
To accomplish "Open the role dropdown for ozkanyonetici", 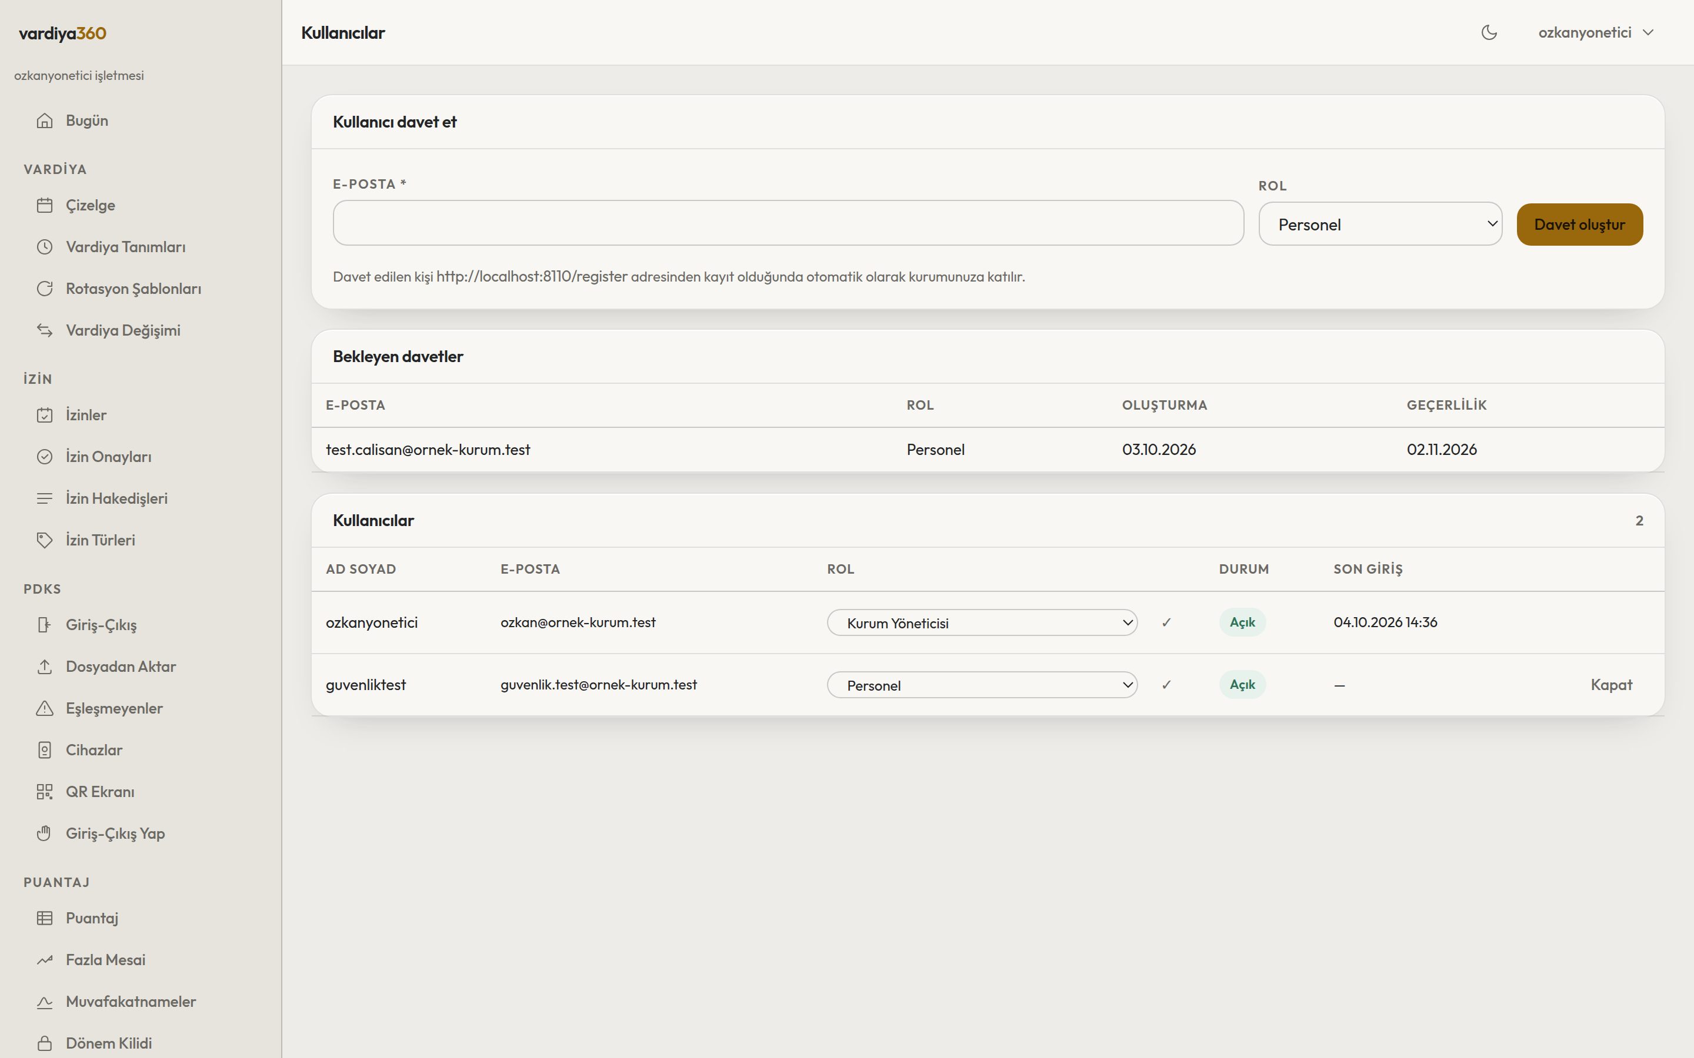I will 981,623.
